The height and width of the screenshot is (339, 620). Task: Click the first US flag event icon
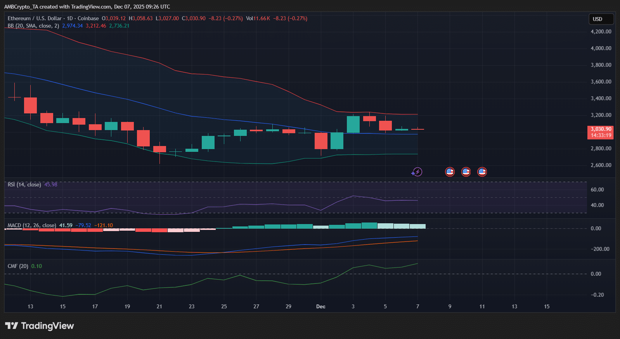coord(450,172)
